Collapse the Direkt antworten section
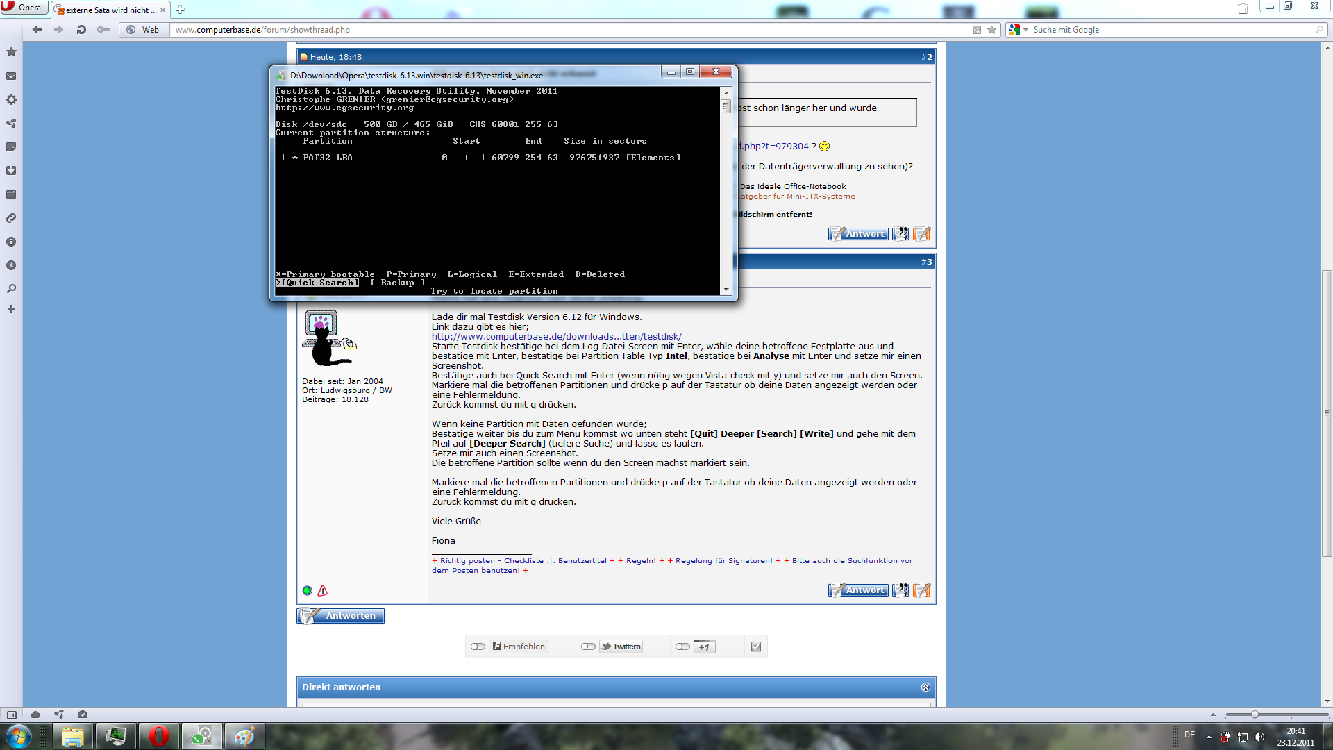This screenshot has width=1333, height=750. tap(925, 687)
